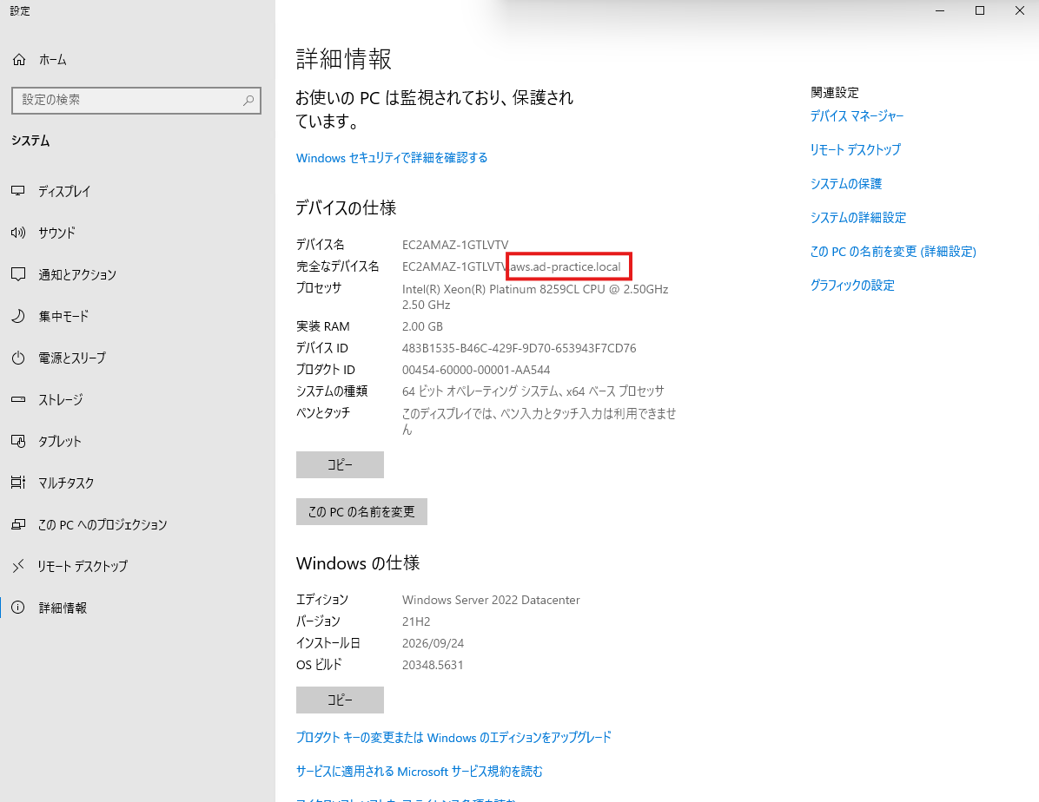This screenshot has height=802, width=1039.
Task: Click the Sound speaker icon
Action: 18,233
